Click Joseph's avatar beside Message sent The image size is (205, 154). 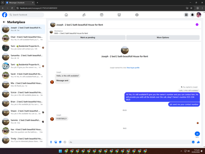coord(52,82)
